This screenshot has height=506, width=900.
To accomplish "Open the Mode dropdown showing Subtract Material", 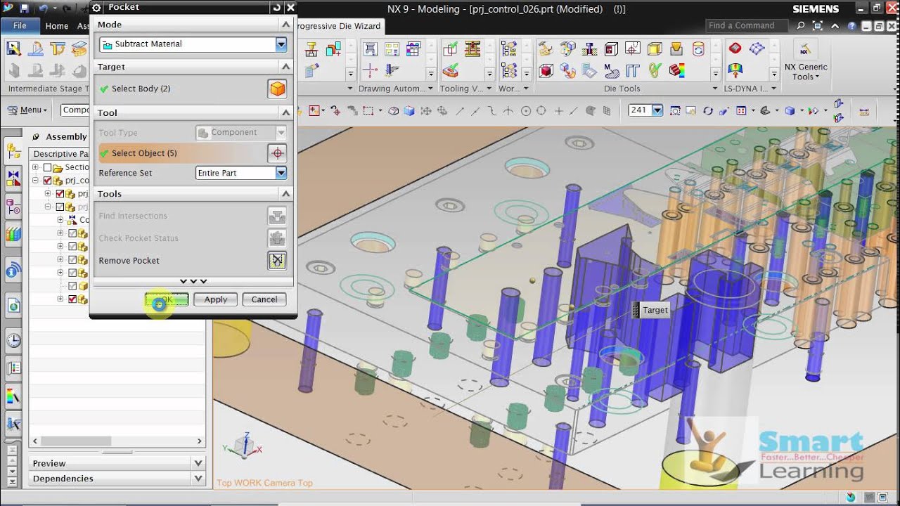I will coord(281,44).
